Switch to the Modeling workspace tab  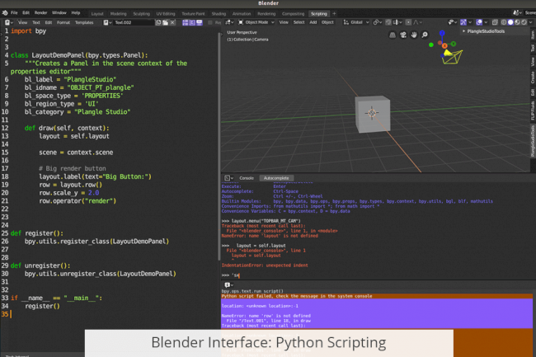tap(118, 14)
